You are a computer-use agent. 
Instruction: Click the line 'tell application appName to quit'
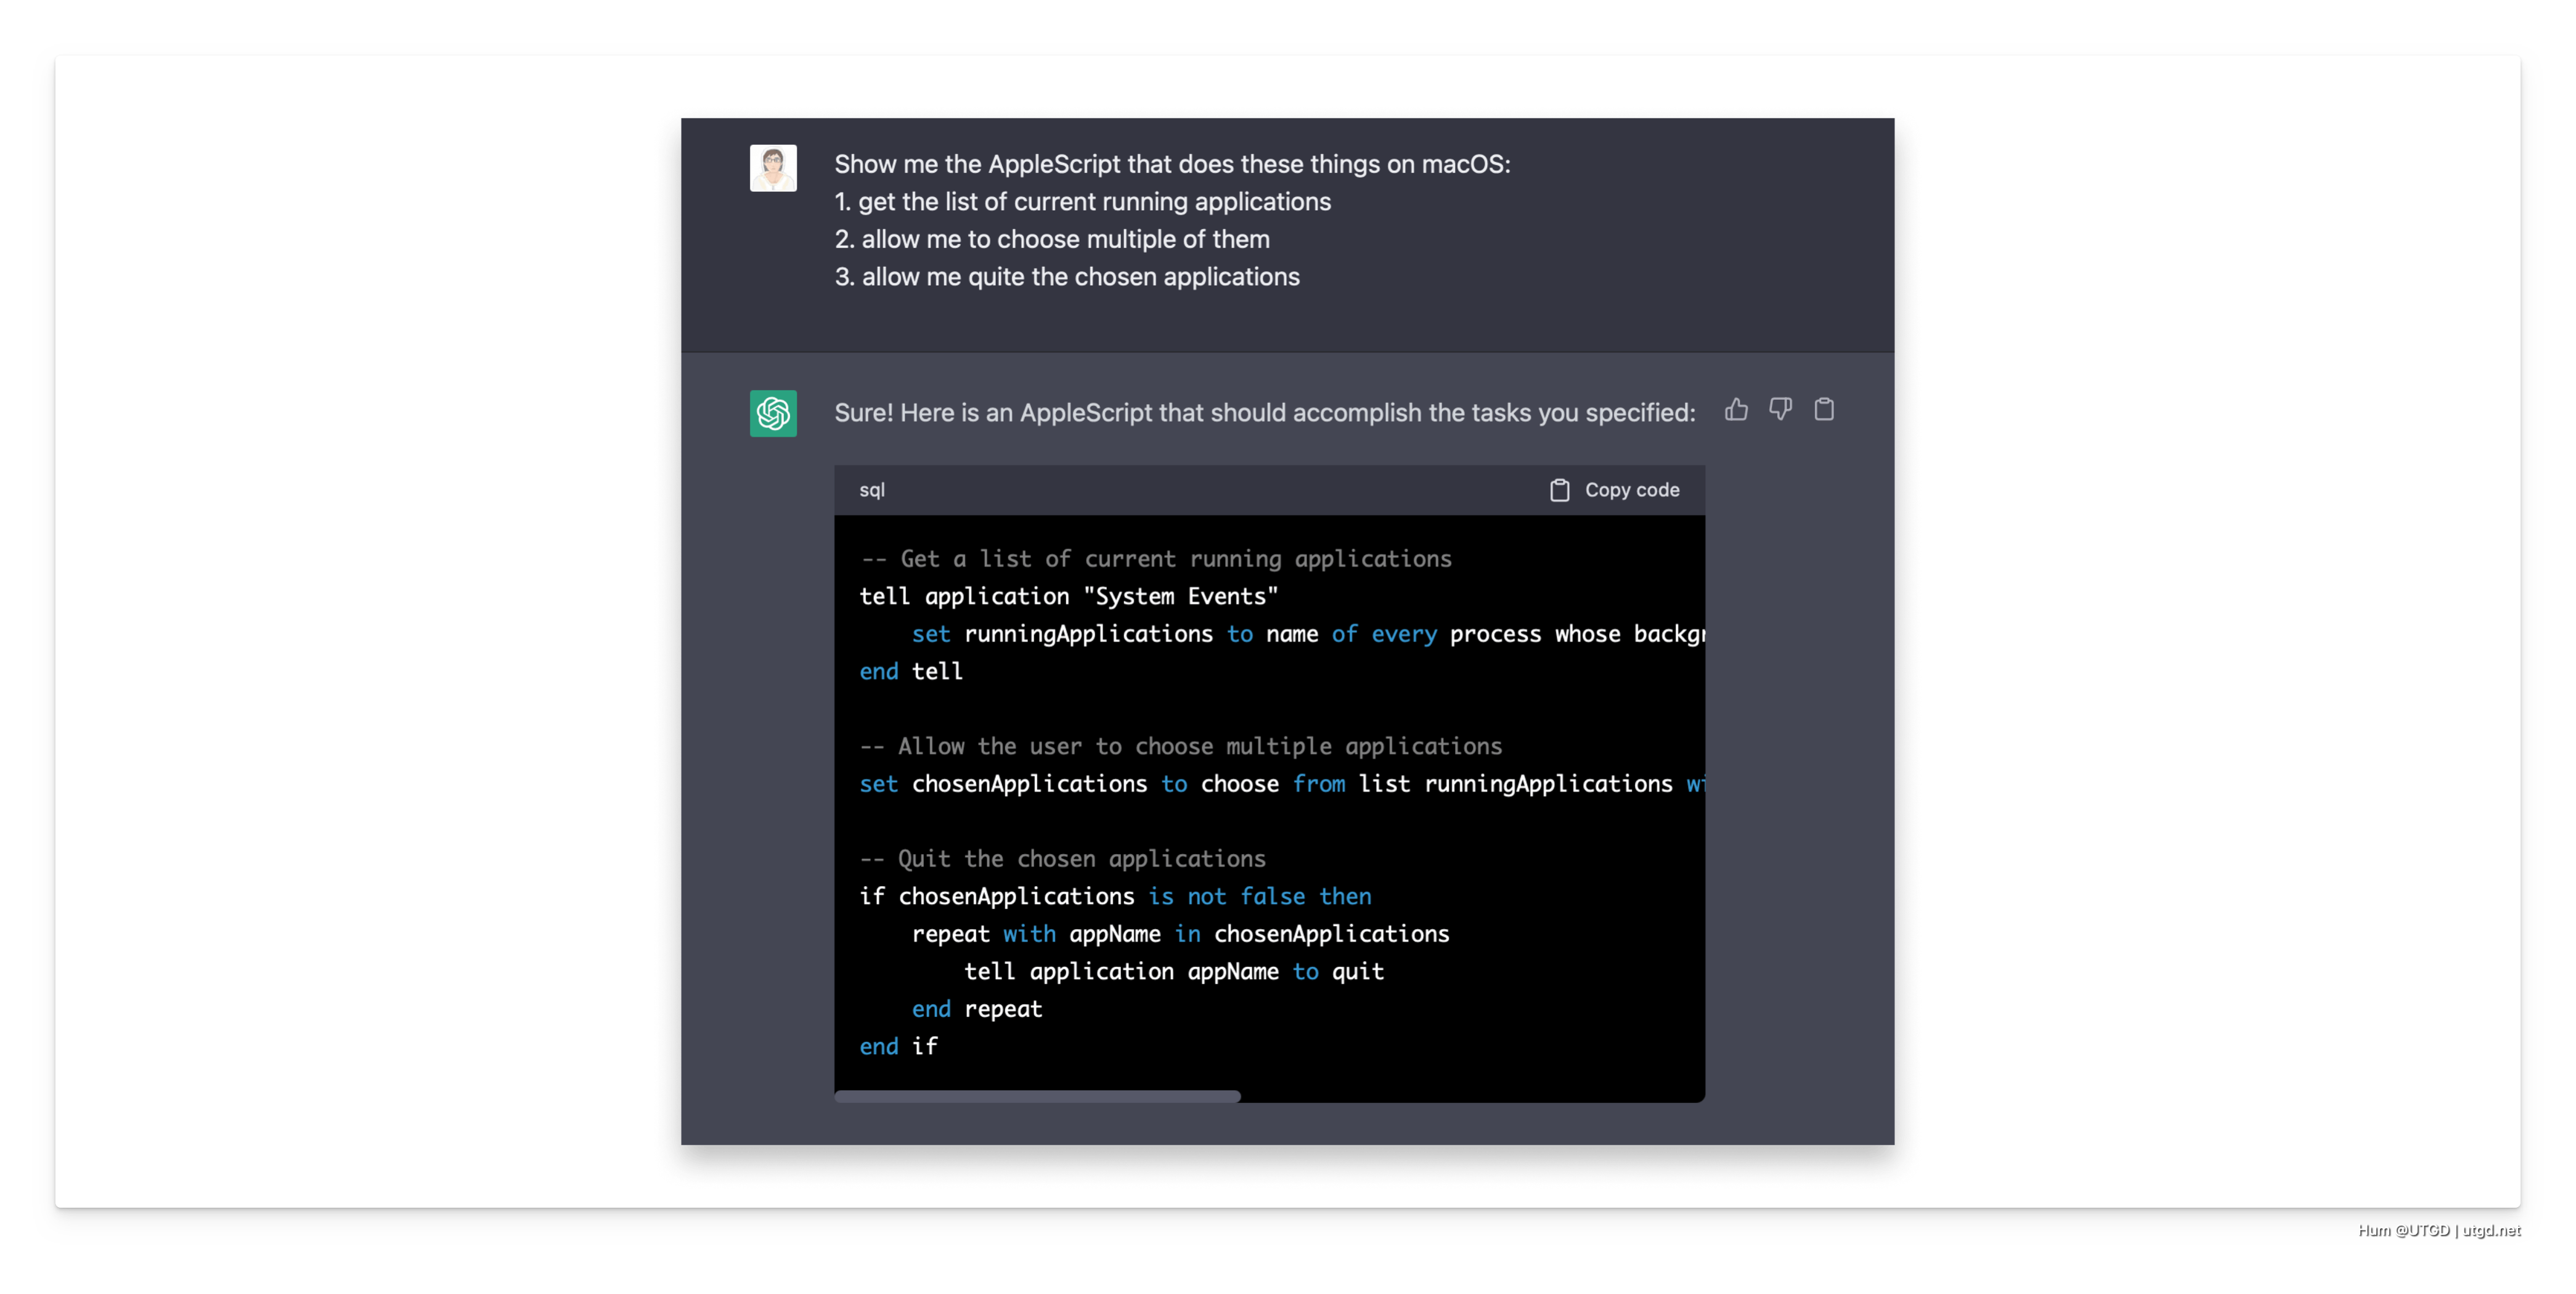tap(1174, 972)
